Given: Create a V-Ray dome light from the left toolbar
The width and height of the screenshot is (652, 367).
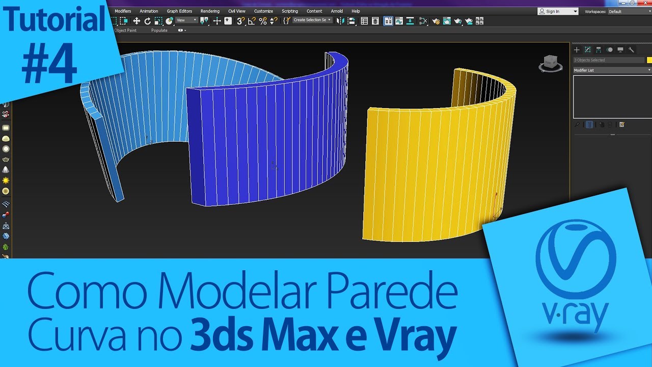Looking at the screenshot, I should click(6, 138).
